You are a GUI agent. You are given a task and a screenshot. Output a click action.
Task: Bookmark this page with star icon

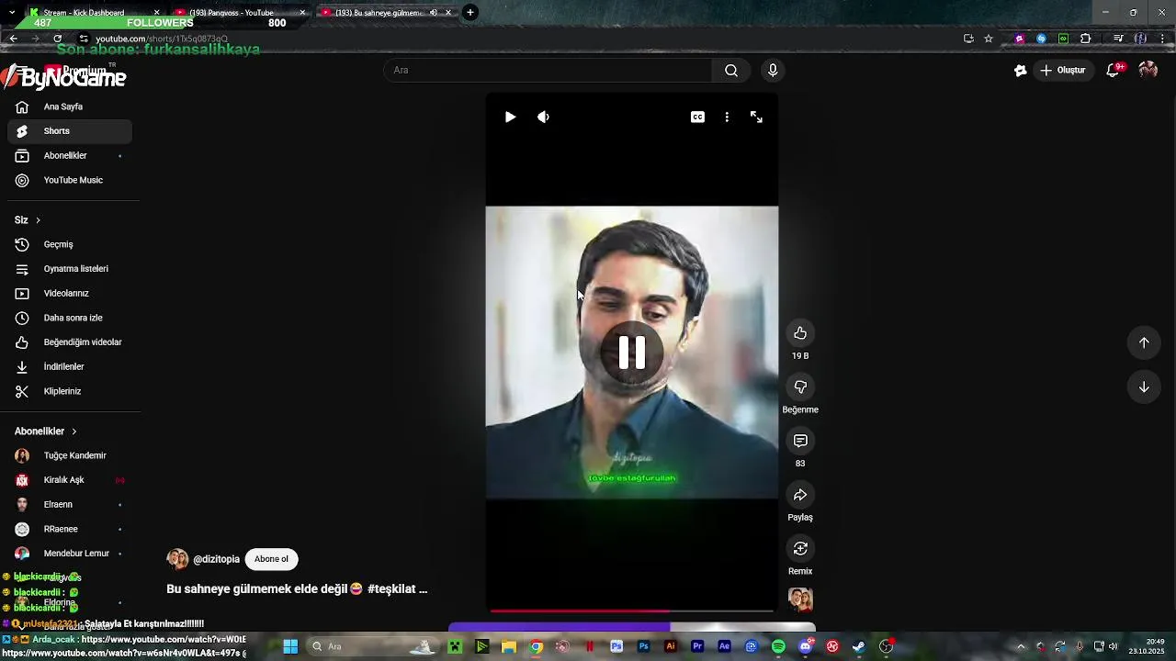point(989,39)
